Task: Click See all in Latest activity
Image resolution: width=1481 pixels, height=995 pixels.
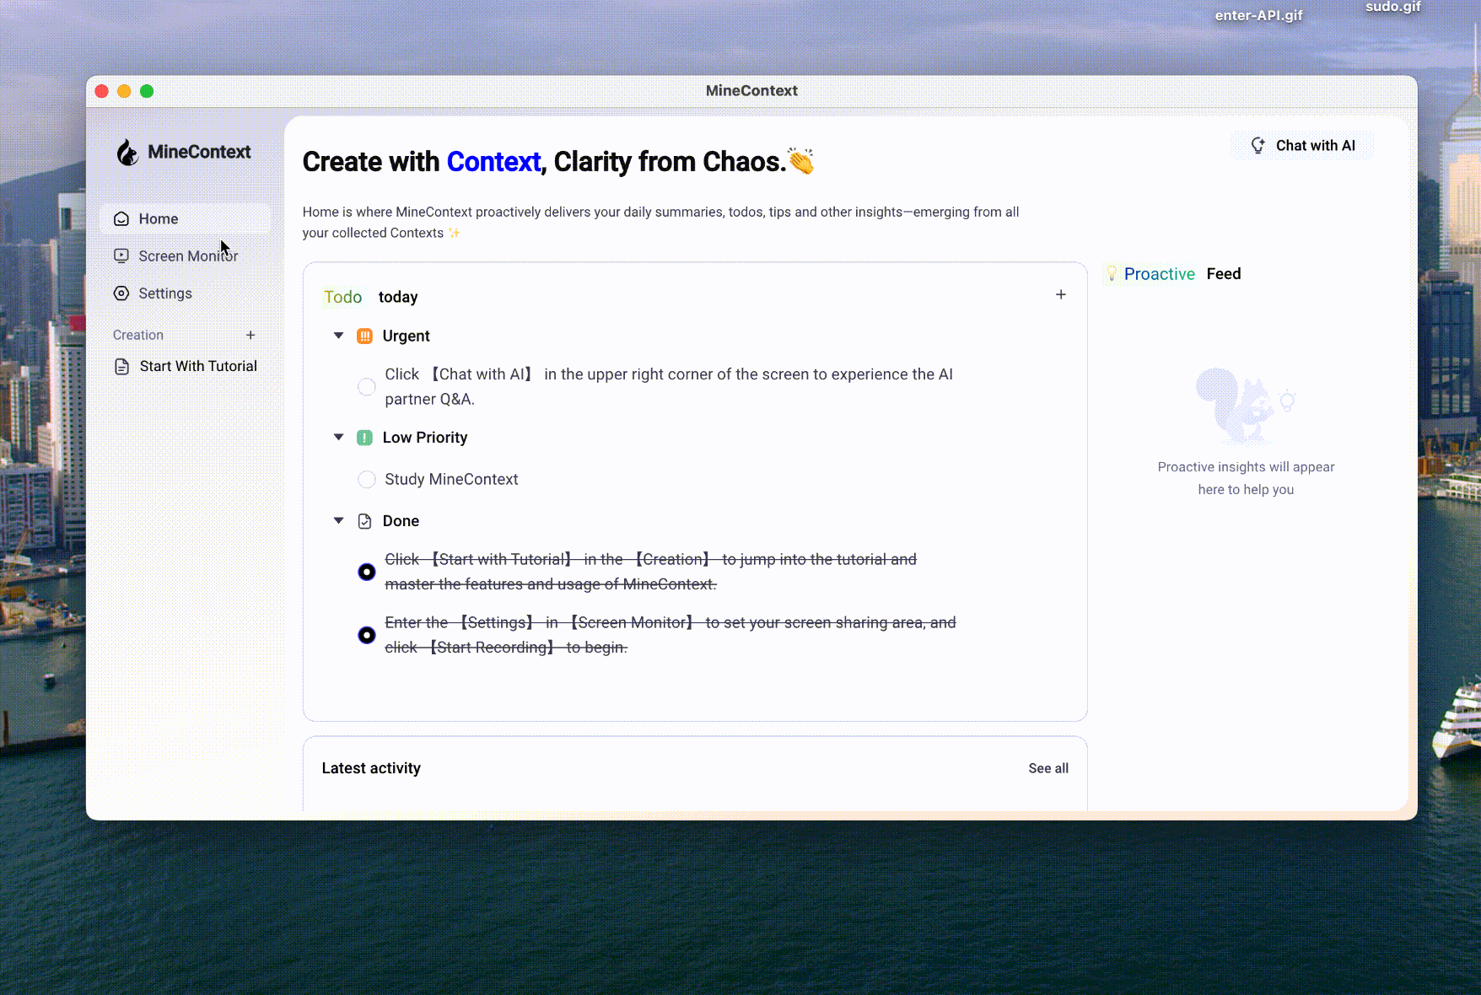Action: click(1047, 768)
